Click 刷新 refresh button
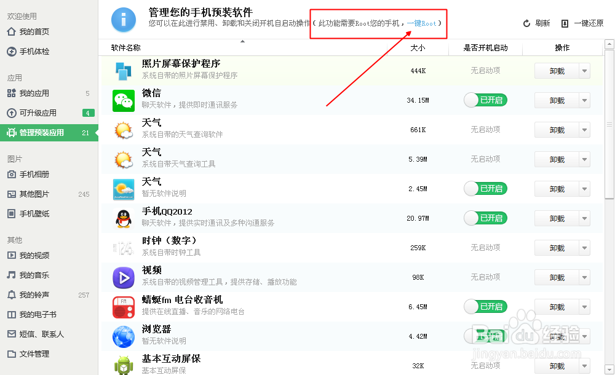 (536, 23)
